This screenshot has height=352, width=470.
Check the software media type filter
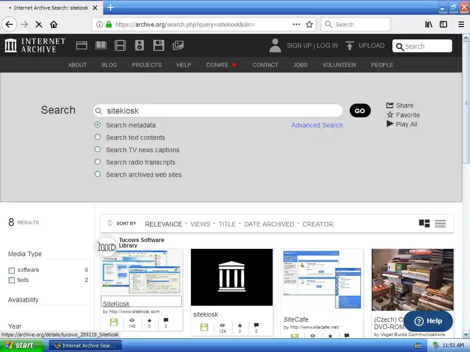[x=11, y=270]
